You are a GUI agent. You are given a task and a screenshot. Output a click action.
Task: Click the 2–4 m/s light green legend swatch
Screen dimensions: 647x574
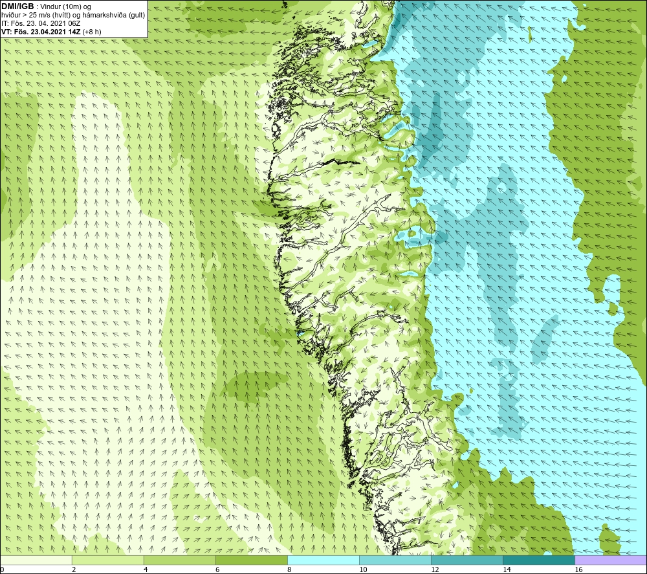pos(107,560)
